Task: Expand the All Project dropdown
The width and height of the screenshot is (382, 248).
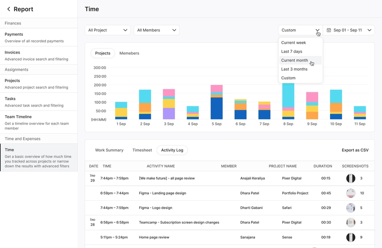Action: tap(107, 30)
